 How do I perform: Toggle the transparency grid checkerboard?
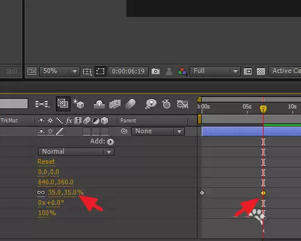point(261,71)
